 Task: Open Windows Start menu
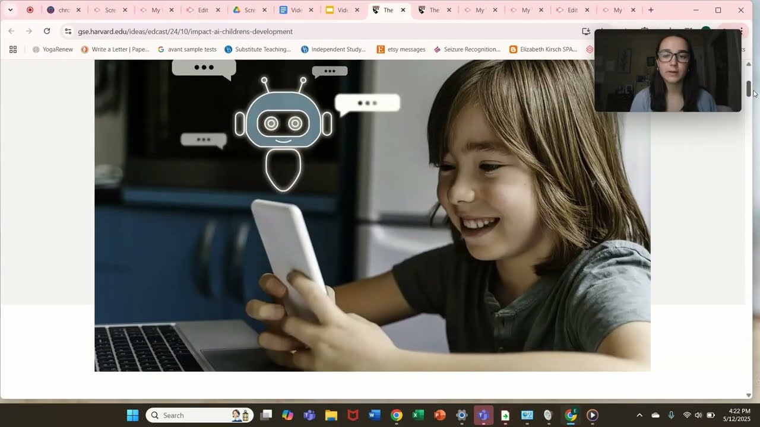tap(133, 415)
